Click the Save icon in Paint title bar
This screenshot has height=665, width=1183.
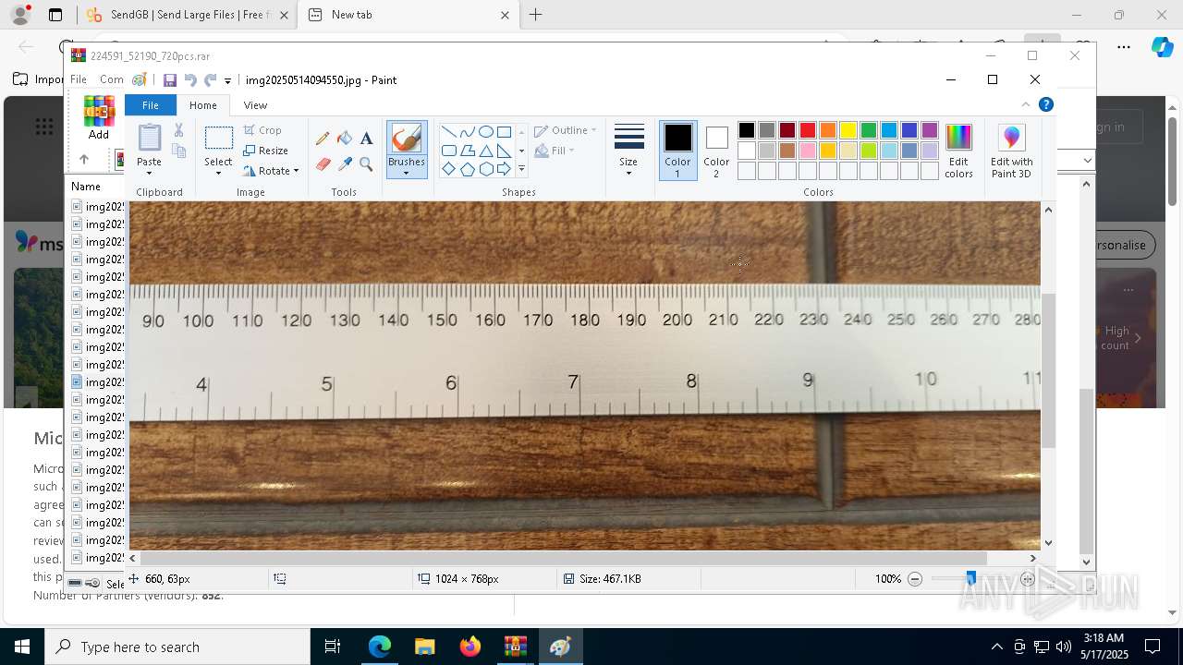click(x=170, y=80)
